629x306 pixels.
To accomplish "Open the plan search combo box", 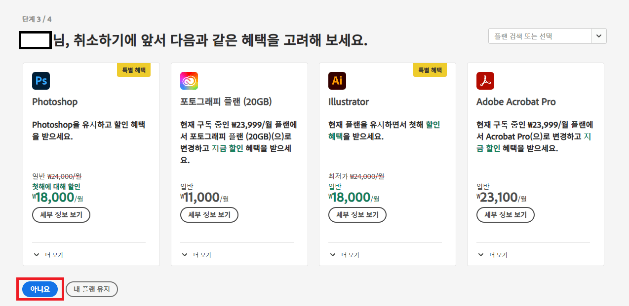I will (x=541, y=35).
